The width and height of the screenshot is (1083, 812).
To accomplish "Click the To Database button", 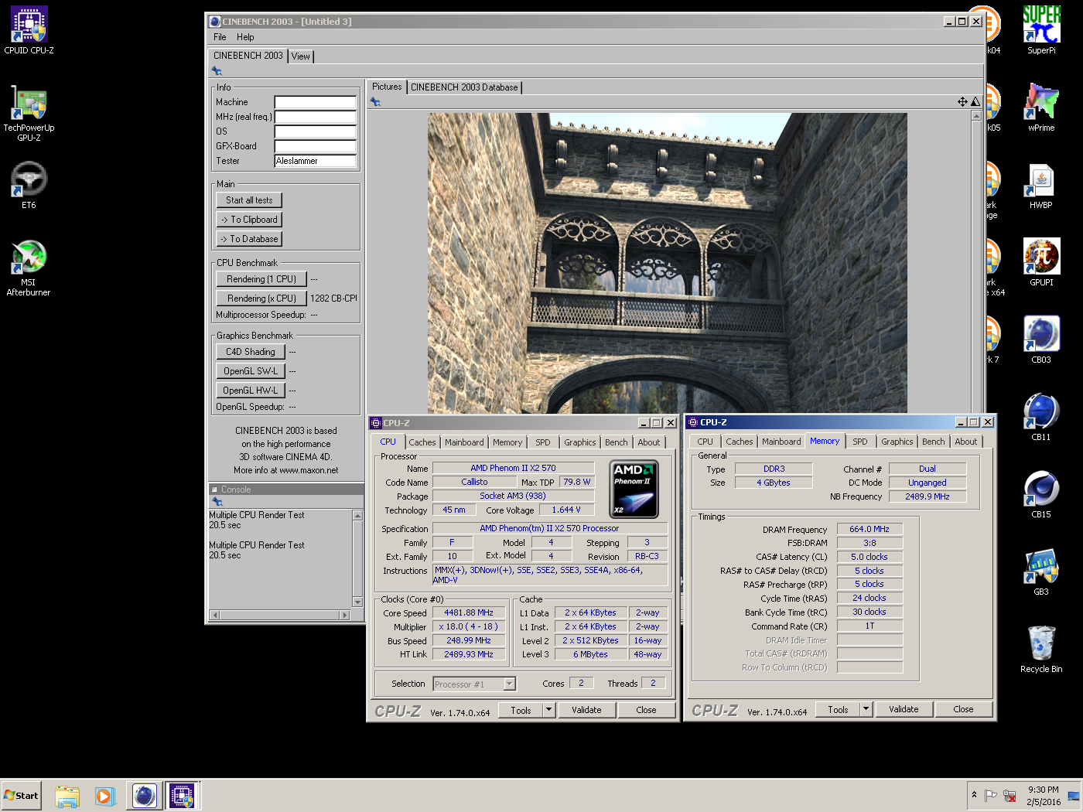I will tap(249, 239).
